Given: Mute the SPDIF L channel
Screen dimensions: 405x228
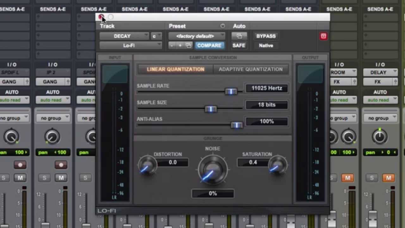Looking at the screenshot, I should [20, 178].
